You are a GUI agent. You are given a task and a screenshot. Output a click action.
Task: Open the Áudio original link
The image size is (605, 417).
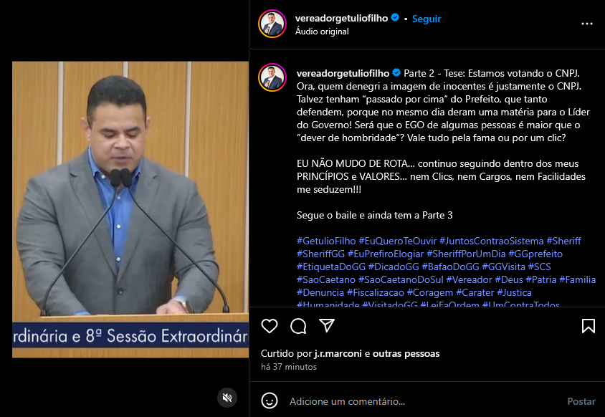(x=322, y=32)
